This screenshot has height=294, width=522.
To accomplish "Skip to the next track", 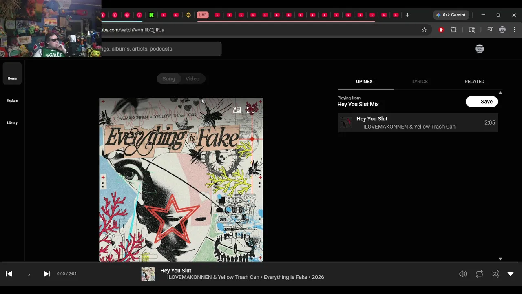I will click(x=47, y=274).
